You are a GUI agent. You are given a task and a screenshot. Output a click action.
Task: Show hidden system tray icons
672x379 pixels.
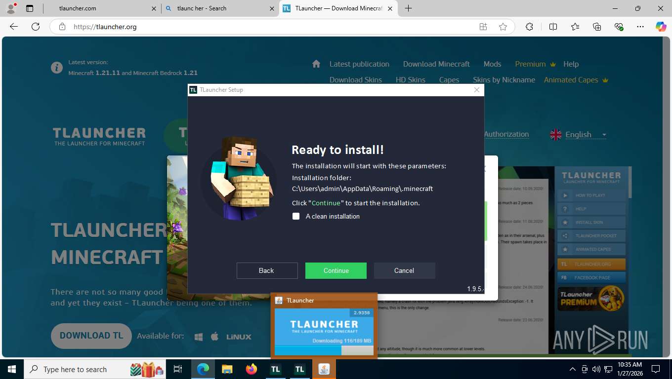click(x=573, y=369)
